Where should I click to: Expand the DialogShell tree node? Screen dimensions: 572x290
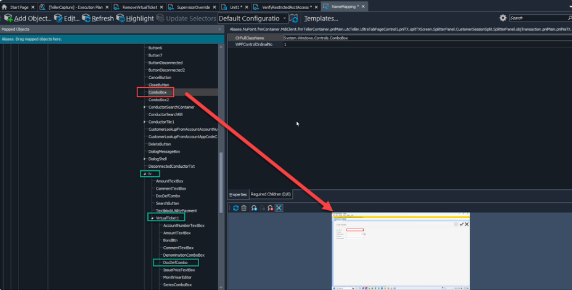(x=145, y=159)
